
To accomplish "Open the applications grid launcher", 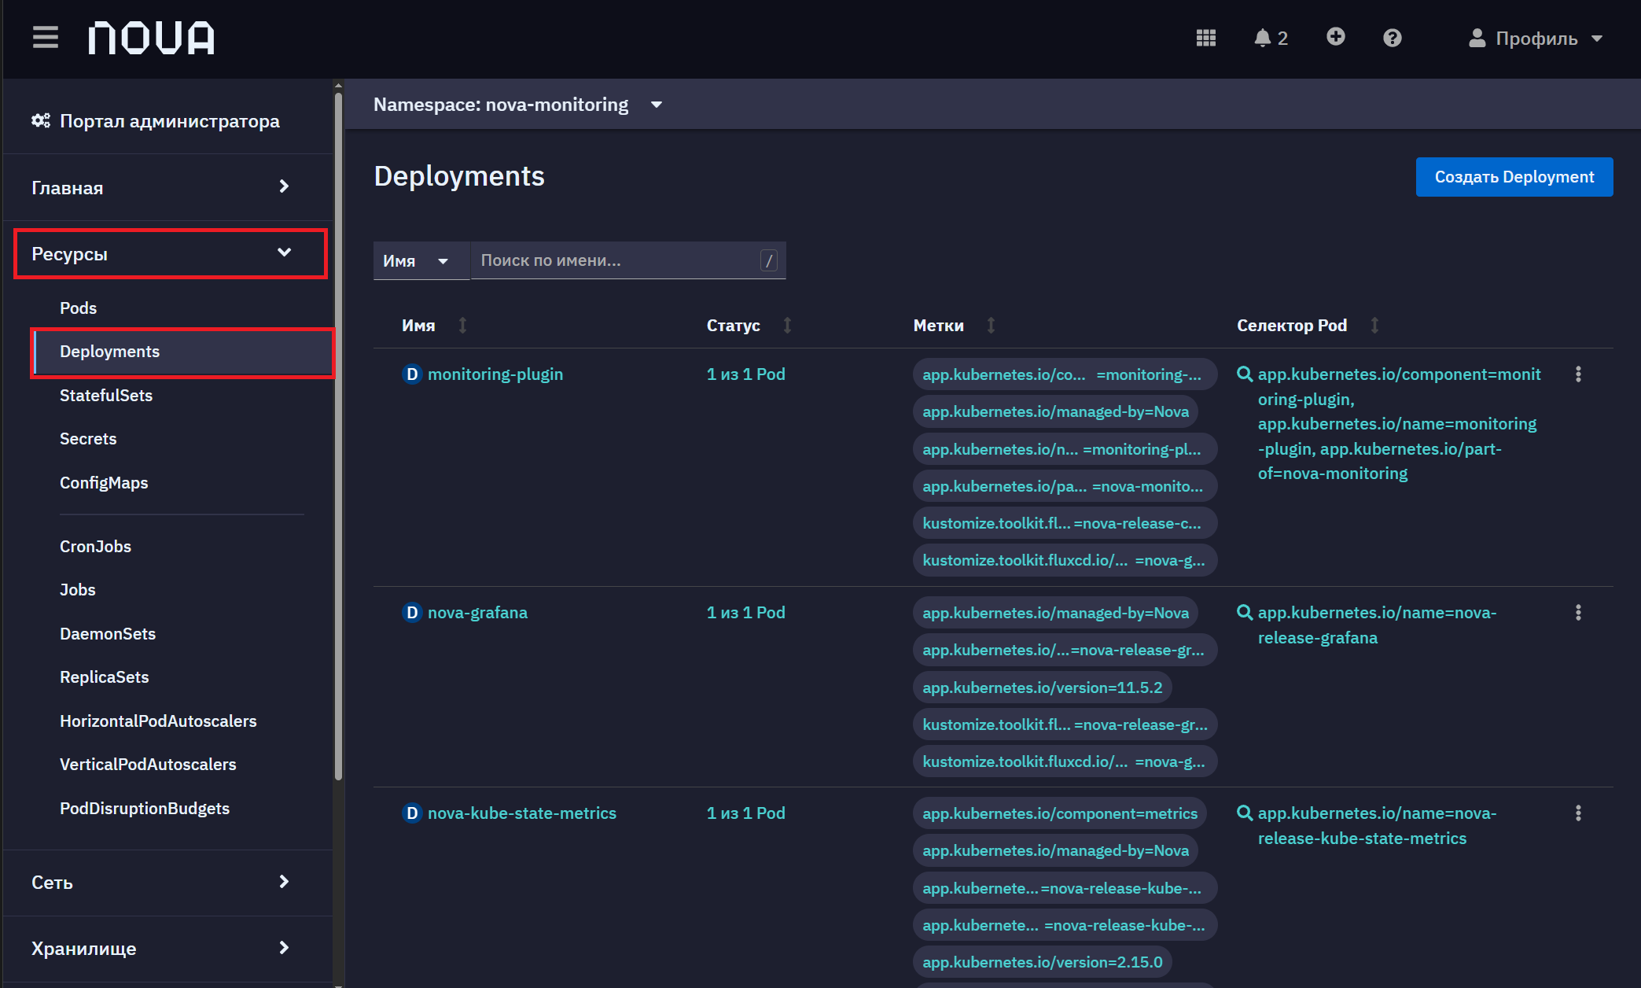I will pyautogui.click(x=1205, y=38).
